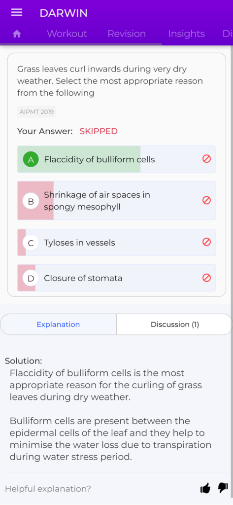Click the block icon on Tyloses option
Image resolution: width=233 pixels, height=505 pixels.
(206, 242)
